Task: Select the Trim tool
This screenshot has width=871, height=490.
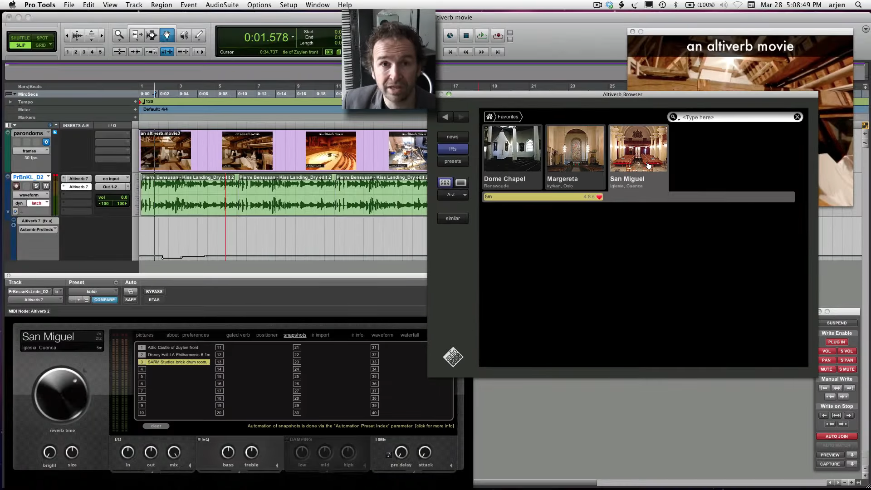Action: (x=136, y=35)
